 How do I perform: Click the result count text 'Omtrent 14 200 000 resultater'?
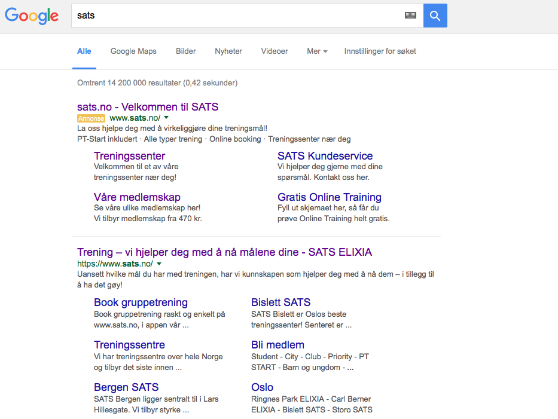pyautogui.click(x=129, y=83)
